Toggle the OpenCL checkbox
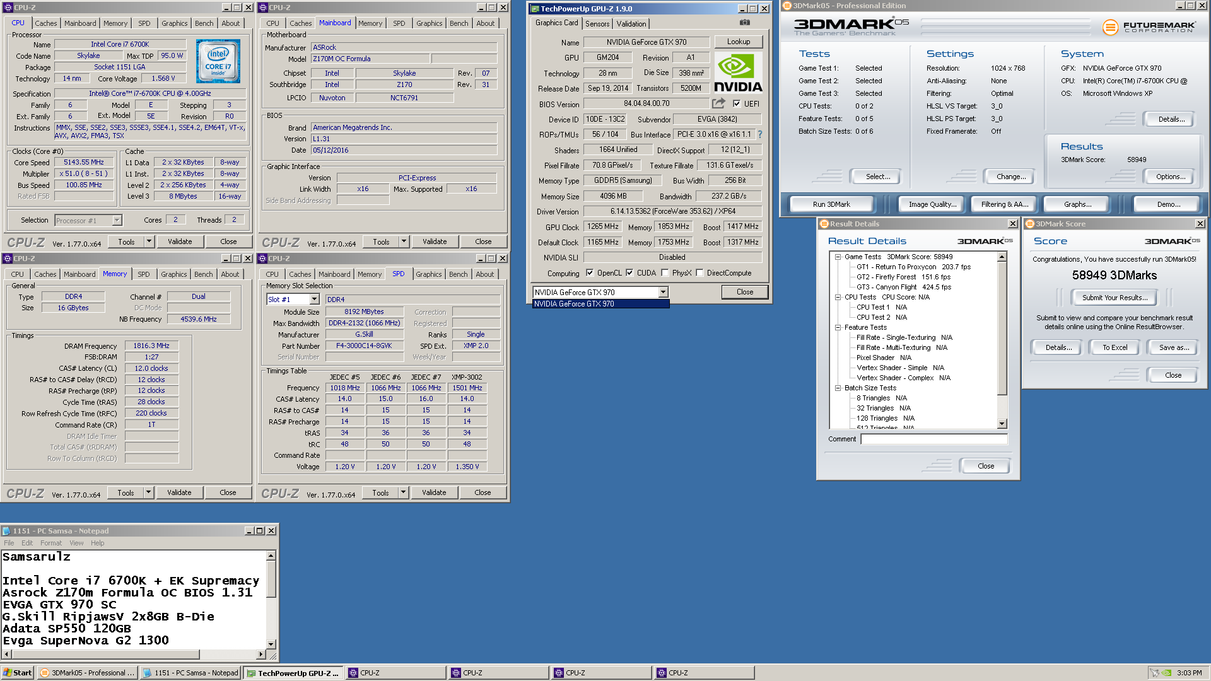Viewport: 1211px width, 681px height. pyautogui.click(x=590, y=273)
